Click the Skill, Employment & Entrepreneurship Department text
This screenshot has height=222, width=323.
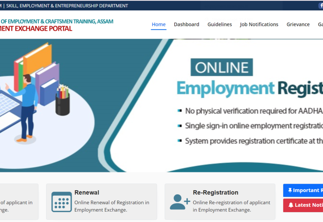tap(67, 6)
